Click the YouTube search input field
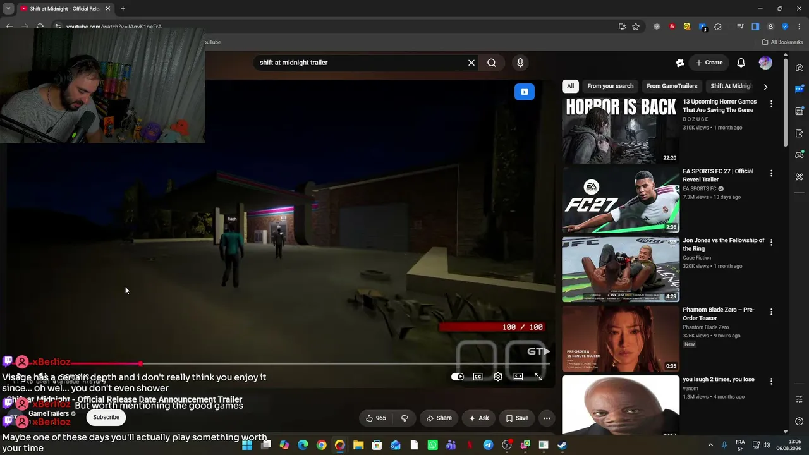The width and height of the screenshot is (809, 455). [x=360, y=63]
